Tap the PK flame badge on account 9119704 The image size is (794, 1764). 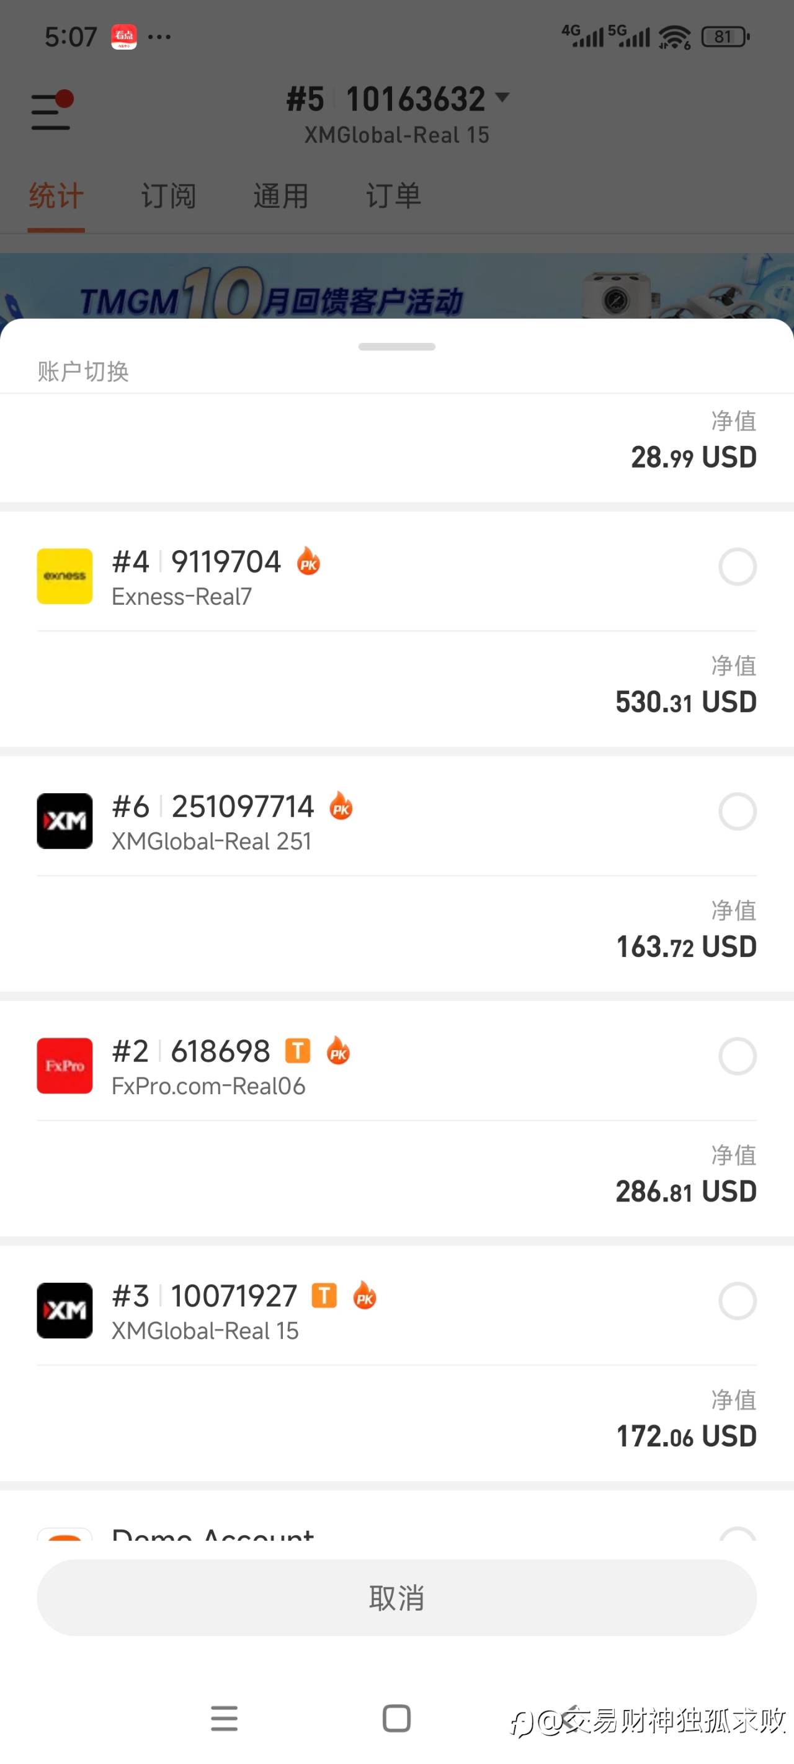tap(308, 561)
